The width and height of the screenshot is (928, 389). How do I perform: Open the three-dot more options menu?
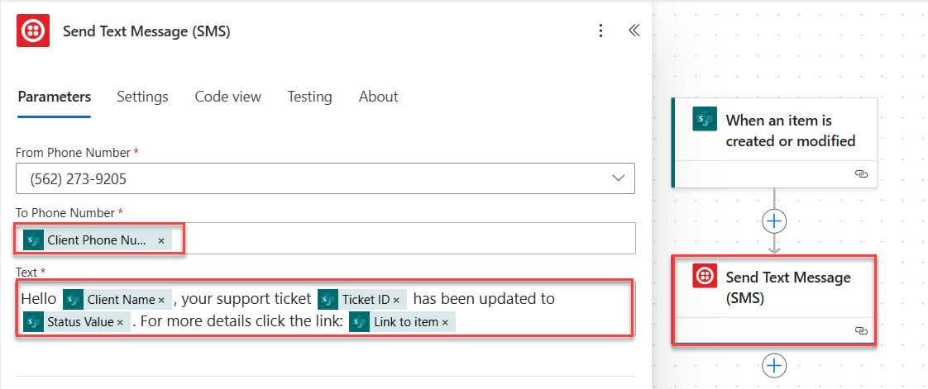600,31
